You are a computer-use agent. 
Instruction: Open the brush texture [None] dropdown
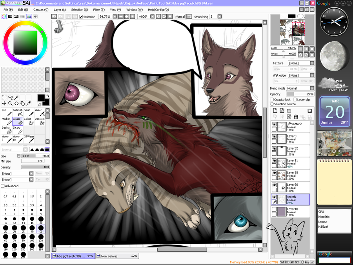click(x=17, y=179)
